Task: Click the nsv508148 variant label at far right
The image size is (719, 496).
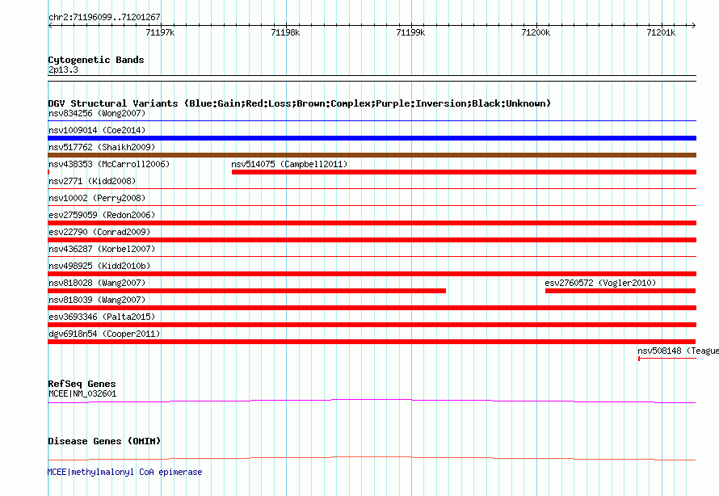Action: point(677,351)
